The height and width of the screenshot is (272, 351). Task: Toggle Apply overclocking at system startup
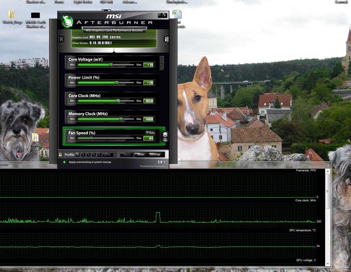(x=64, y=162)
